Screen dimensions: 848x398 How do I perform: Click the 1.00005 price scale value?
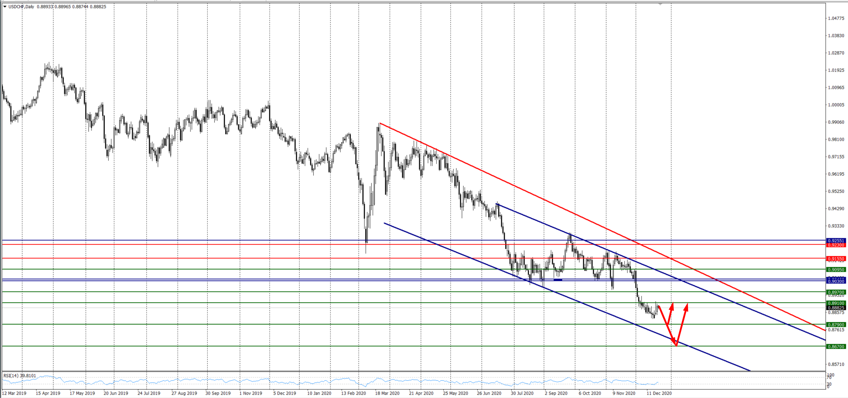(836, 105)
